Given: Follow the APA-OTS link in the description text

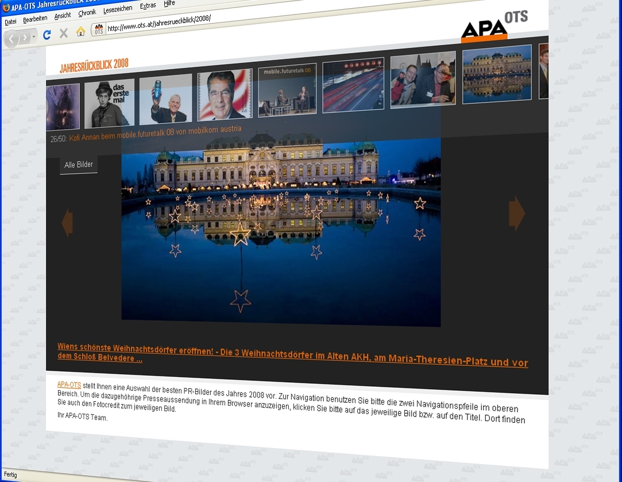Looking at the screenshot, I should pyautogui.click(x=69, y=384).
